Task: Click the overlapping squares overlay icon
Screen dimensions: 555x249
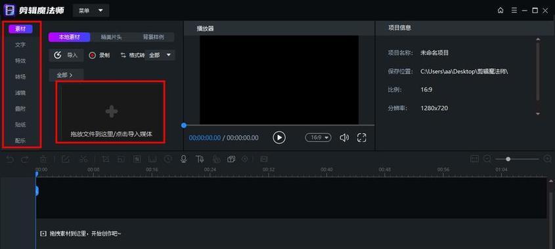Action: coord(231,159)
